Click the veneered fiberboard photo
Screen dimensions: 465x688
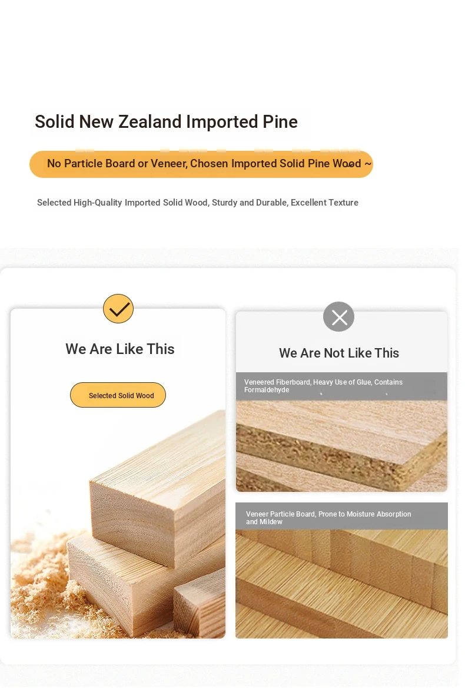coord(341,446)
